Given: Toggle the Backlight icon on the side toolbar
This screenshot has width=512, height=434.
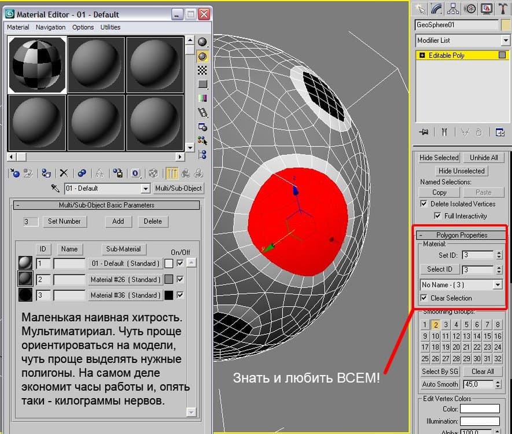Looking at the screenshot, I should point(202,56).
